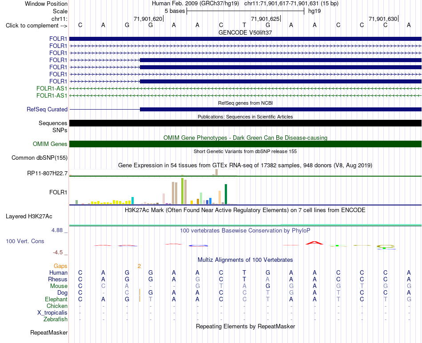Open the H3K27Ac Mark track title
This screenshot has width=422, height=343.
[245, 210]
